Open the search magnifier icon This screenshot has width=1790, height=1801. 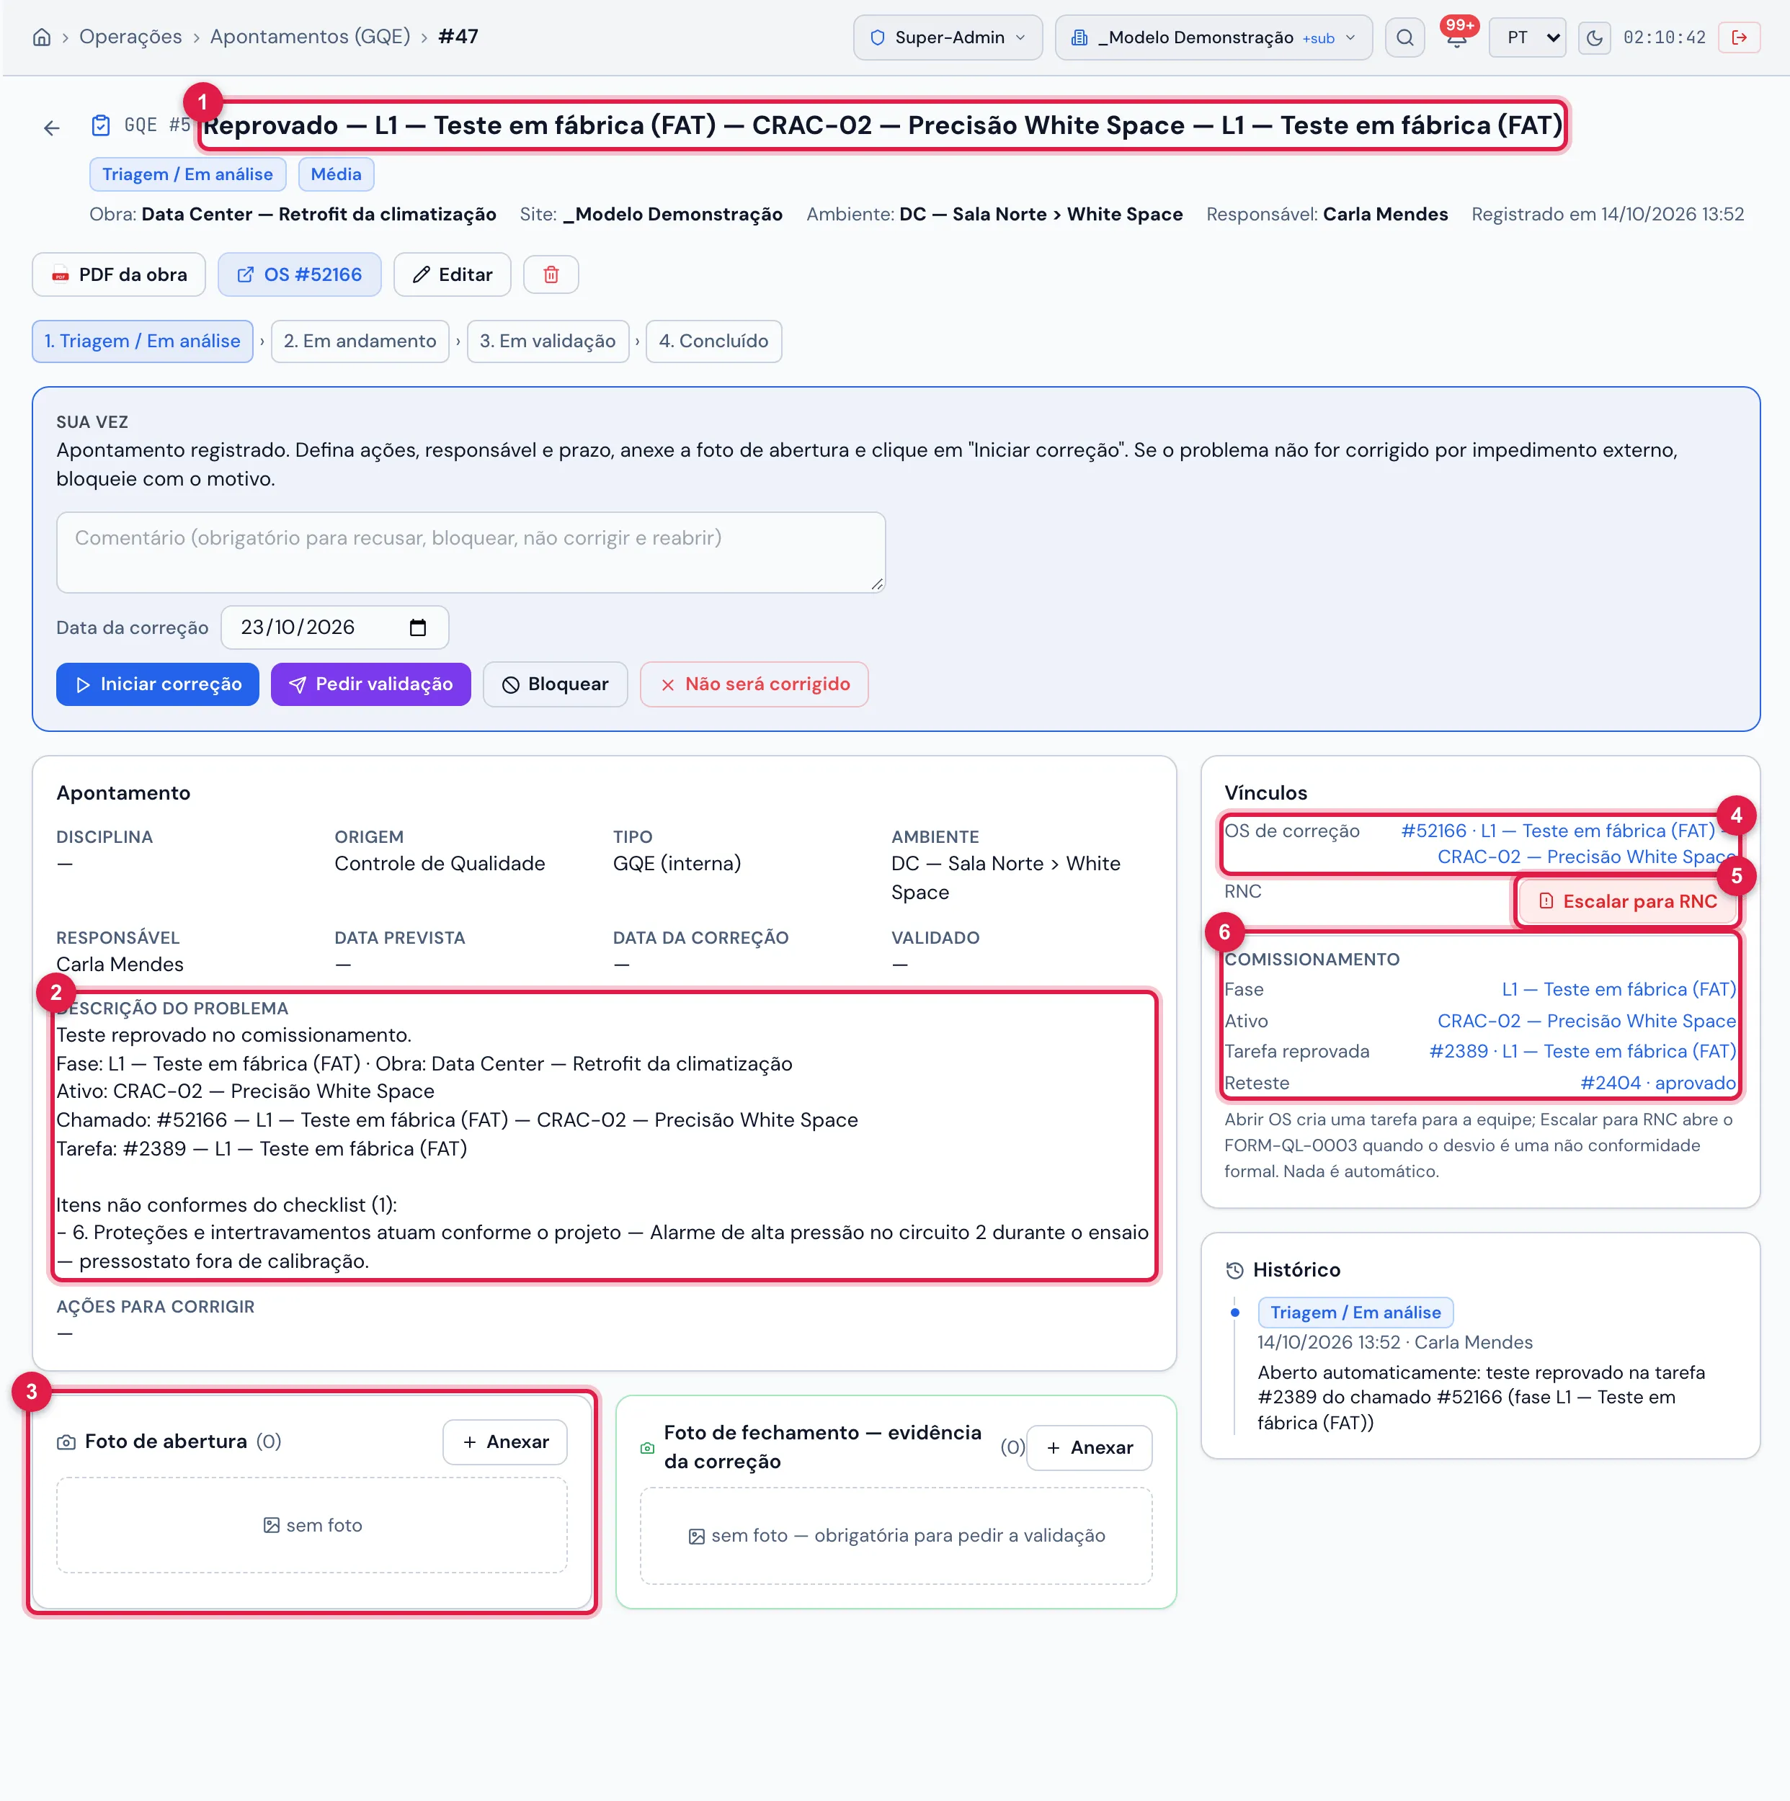pyautogui.click(x=1404, y=37)
